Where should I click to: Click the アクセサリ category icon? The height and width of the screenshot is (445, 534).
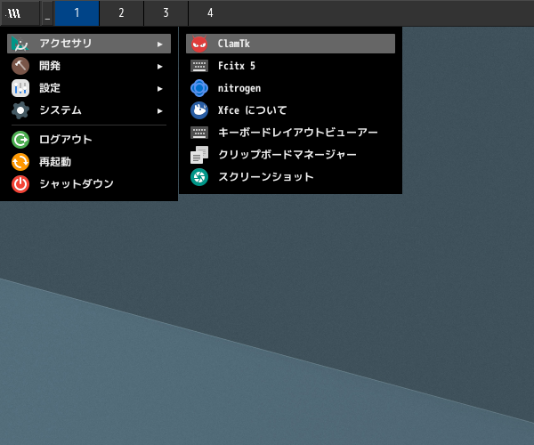click(x=20, y=44)
